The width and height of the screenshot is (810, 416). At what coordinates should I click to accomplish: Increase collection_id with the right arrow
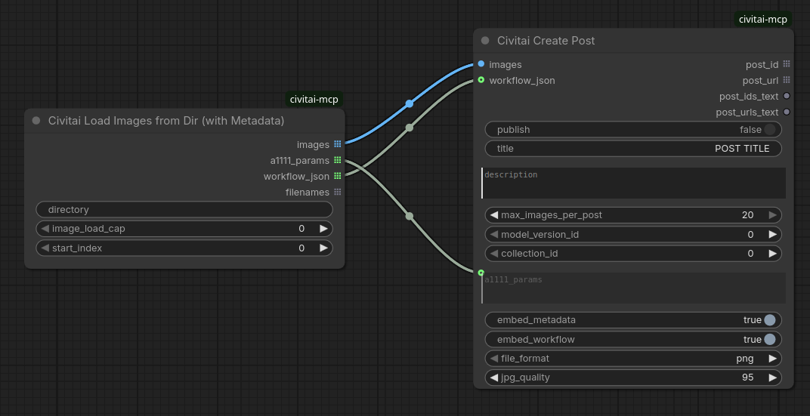click(x=773, y=254)
